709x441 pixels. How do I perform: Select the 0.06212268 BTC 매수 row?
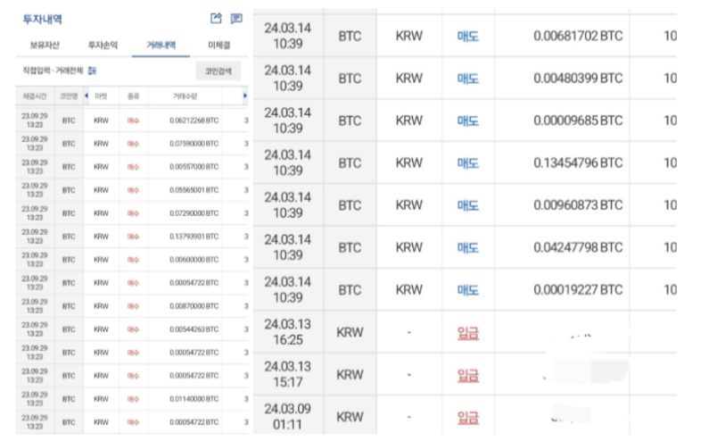[x=131, y=120]
